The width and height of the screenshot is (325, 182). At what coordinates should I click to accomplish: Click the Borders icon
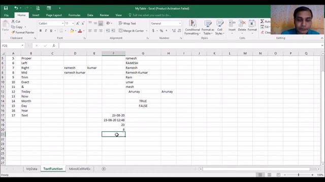tap(61, 31)
